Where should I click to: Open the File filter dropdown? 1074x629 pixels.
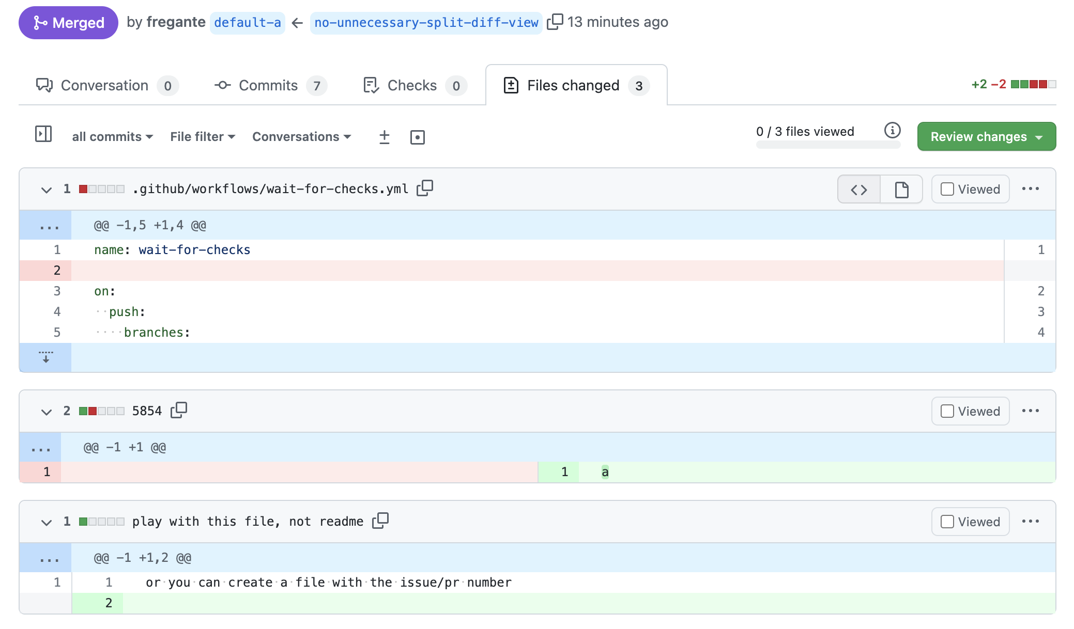202,136
